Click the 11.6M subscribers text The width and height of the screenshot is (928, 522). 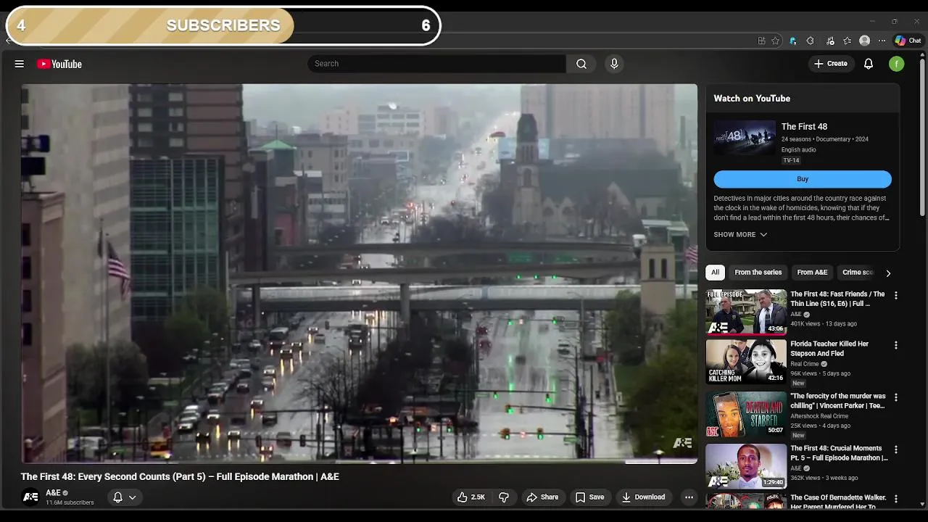click(70, 502)
